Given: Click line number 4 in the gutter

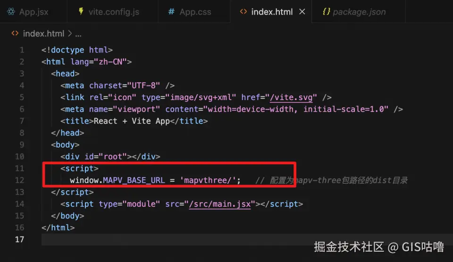Looking at the screenshot, I should [x=22, y=85].
